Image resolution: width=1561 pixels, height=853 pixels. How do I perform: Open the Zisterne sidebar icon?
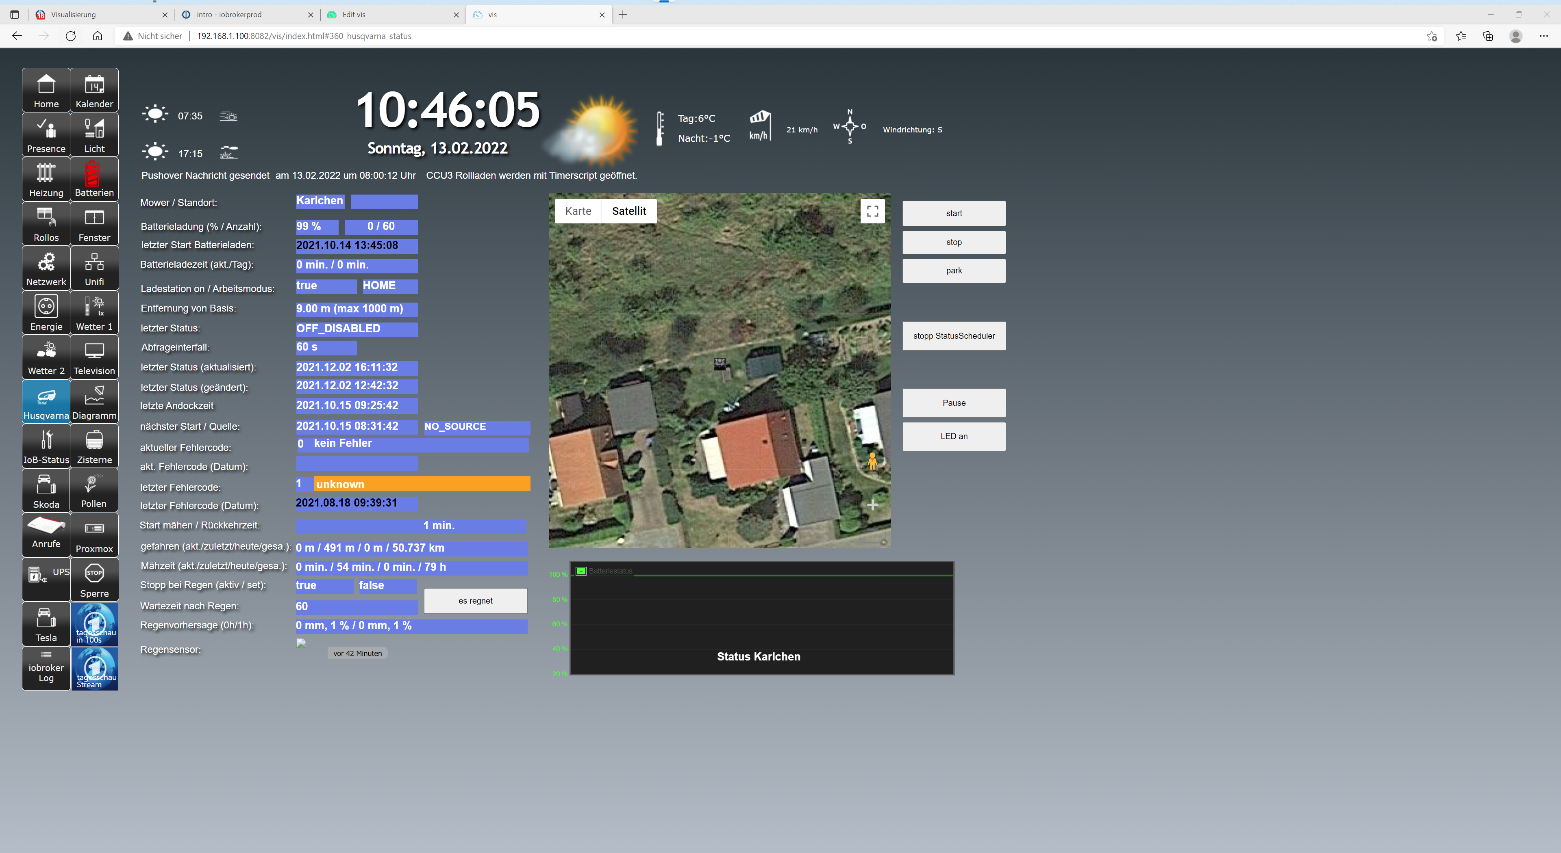(x=94, y=446)
